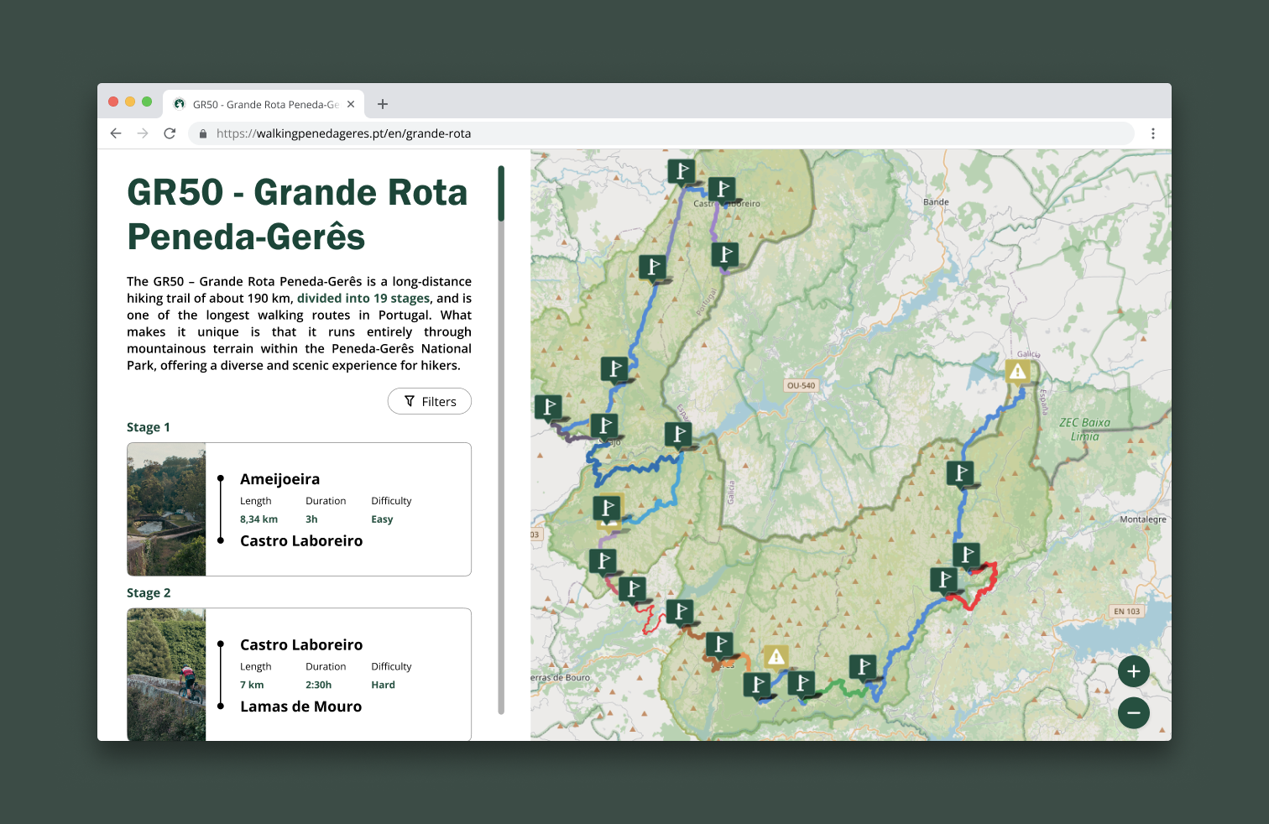The height and width of the screenshot is (824, 1269).
Task: Open a new browser tab
Action: pos(383,104)
